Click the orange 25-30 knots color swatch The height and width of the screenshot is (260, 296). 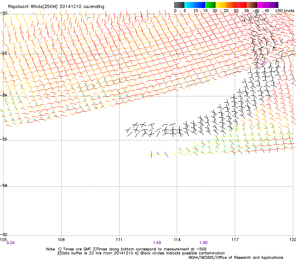pos(231,5)
